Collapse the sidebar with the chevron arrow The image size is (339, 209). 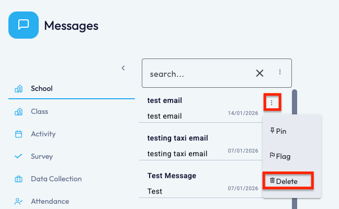123,68
